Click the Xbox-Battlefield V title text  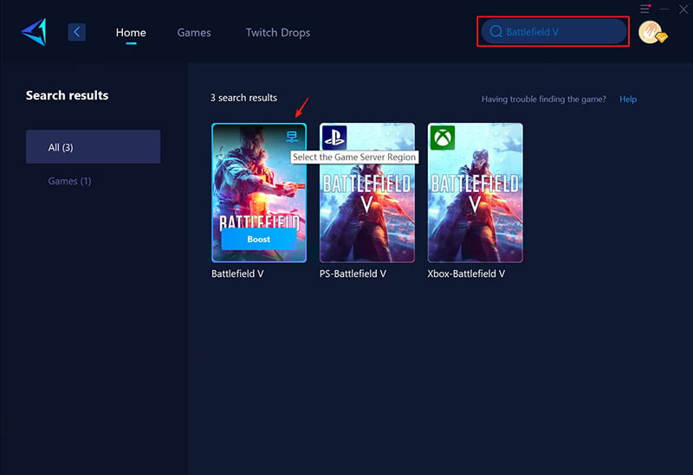click(466, 273)
